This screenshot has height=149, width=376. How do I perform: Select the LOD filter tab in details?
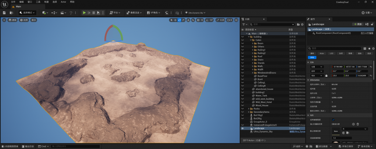coord(331,53)
